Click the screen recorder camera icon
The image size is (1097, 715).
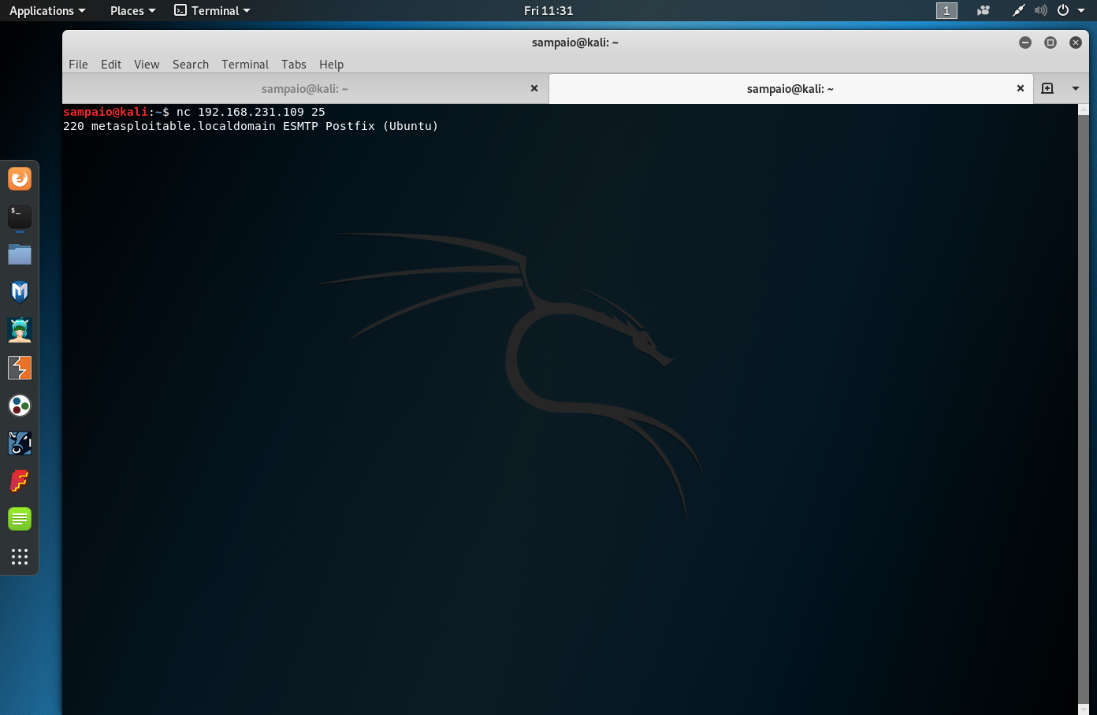click(984, 10)
